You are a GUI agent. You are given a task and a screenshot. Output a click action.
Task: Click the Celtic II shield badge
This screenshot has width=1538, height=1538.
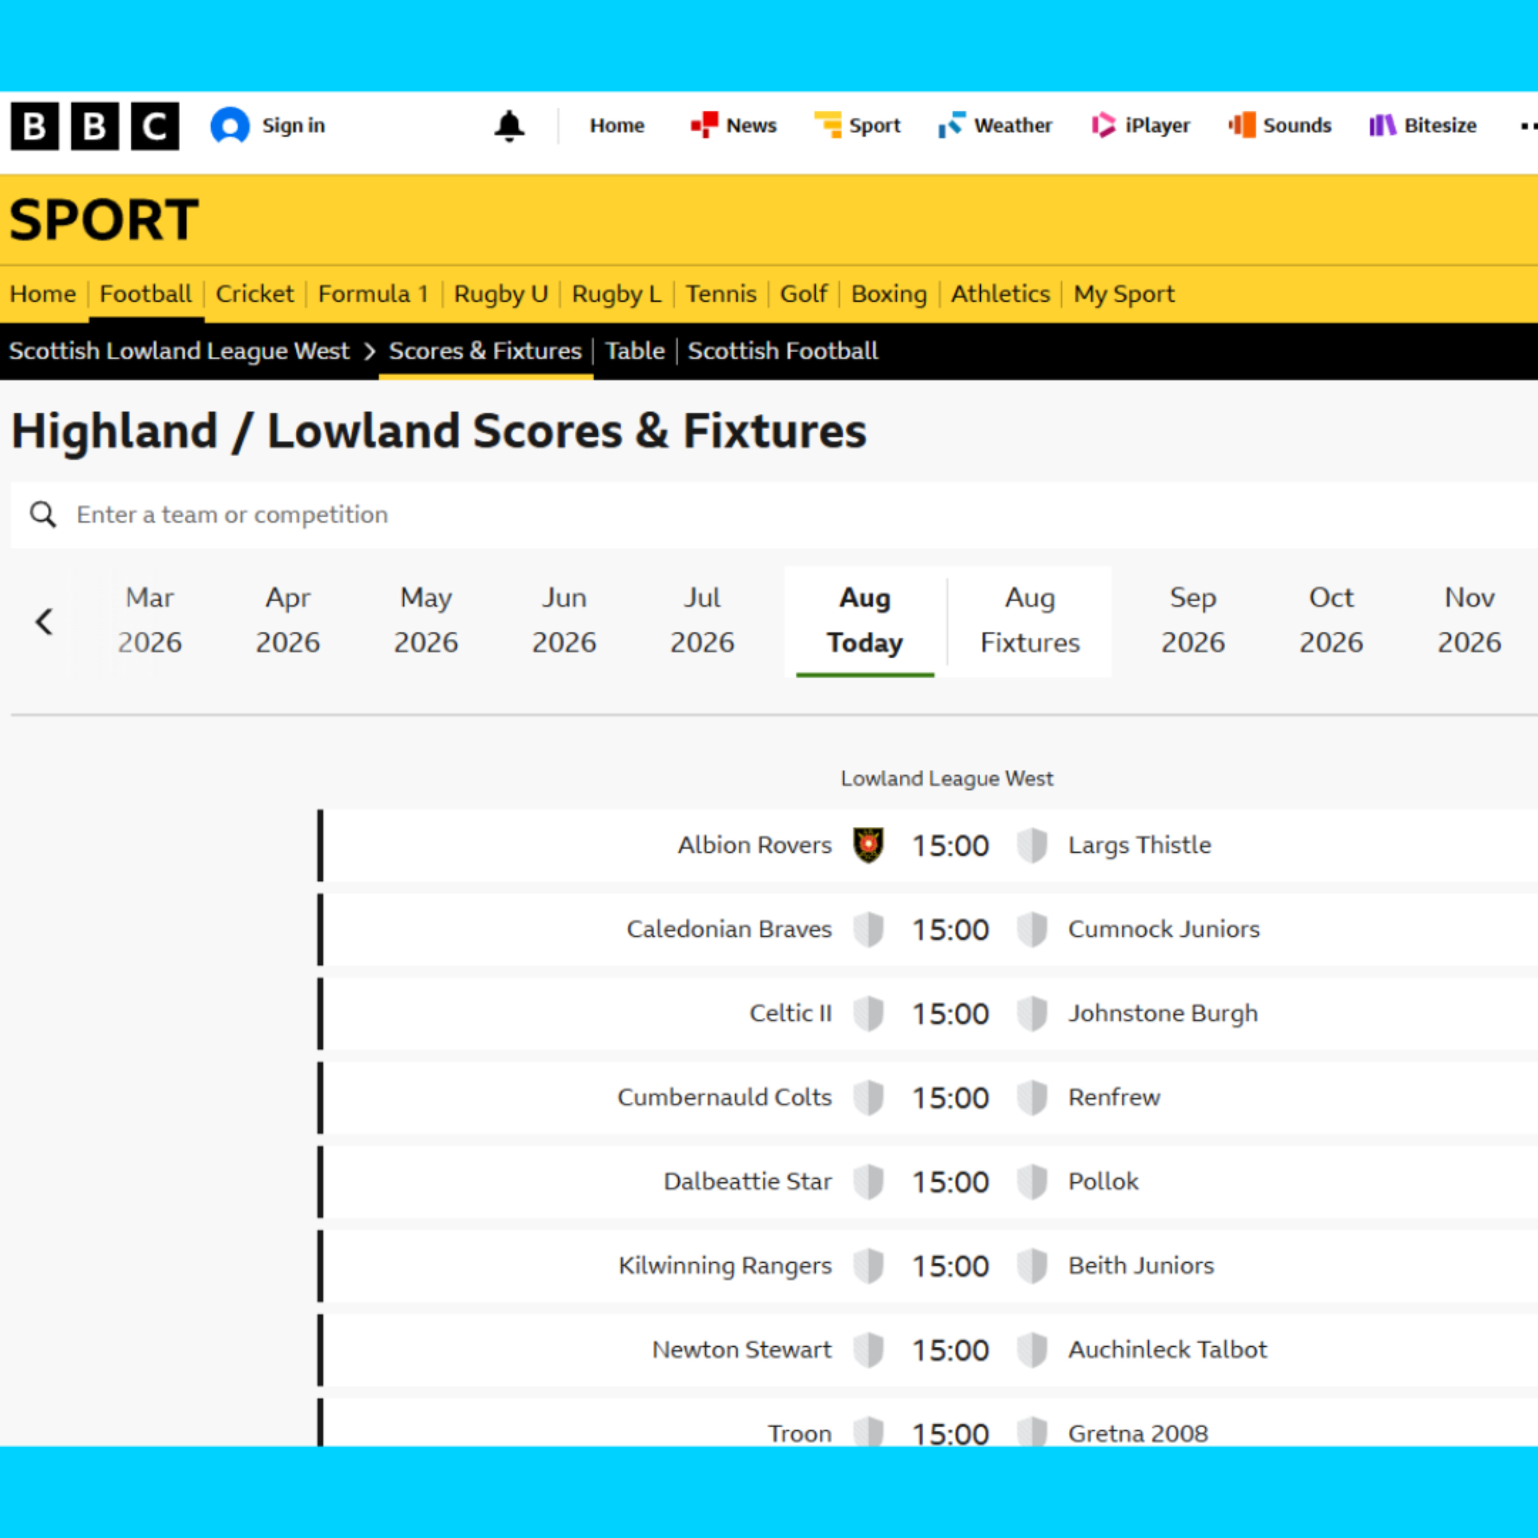(x=868, y=1014)
